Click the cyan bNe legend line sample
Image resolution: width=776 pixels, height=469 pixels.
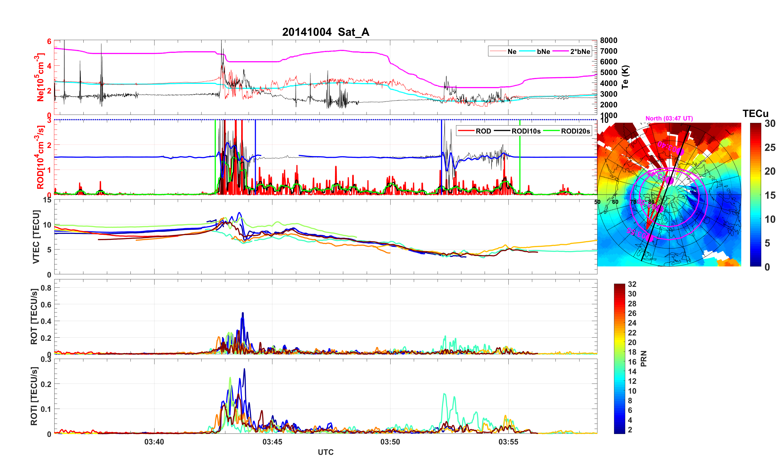click(x=527, y=51)
